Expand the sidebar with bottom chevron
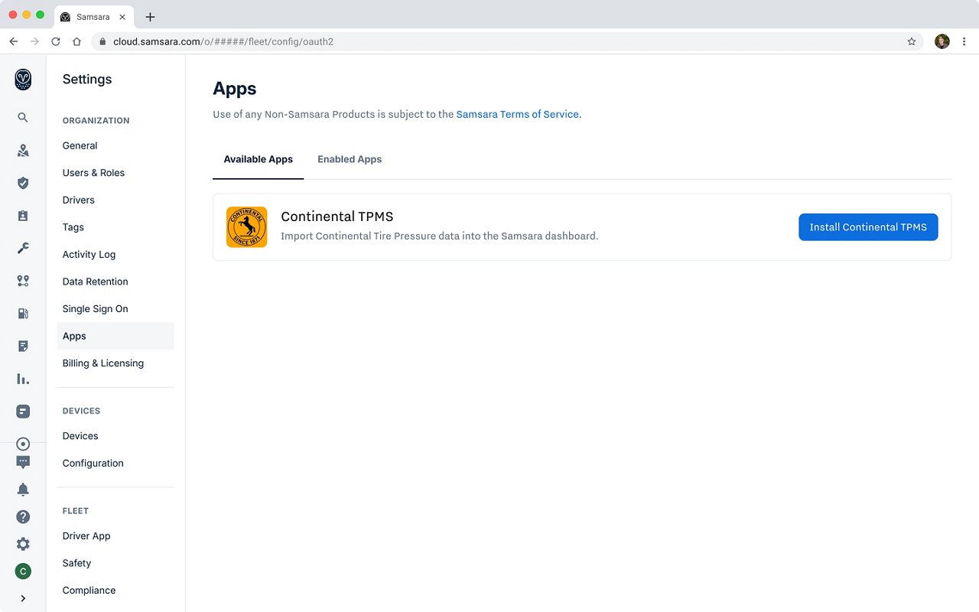 tap(23, 598)
